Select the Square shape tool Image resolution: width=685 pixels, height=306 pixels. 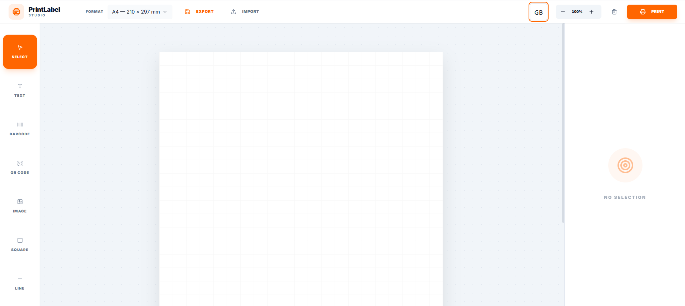click(20, 245)
